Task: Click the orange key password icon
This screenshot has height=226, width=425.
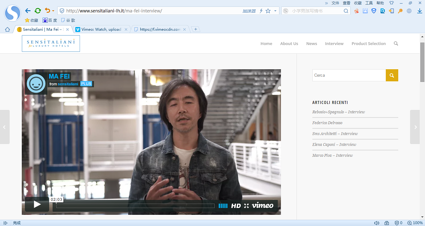Action: 400,11
